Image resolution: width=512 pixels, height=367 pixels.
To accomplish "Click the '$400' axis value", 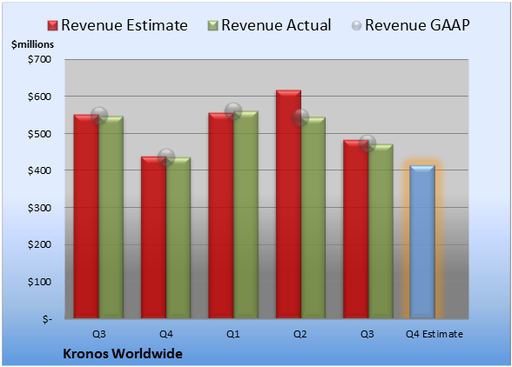I will (x=39, y=170).
